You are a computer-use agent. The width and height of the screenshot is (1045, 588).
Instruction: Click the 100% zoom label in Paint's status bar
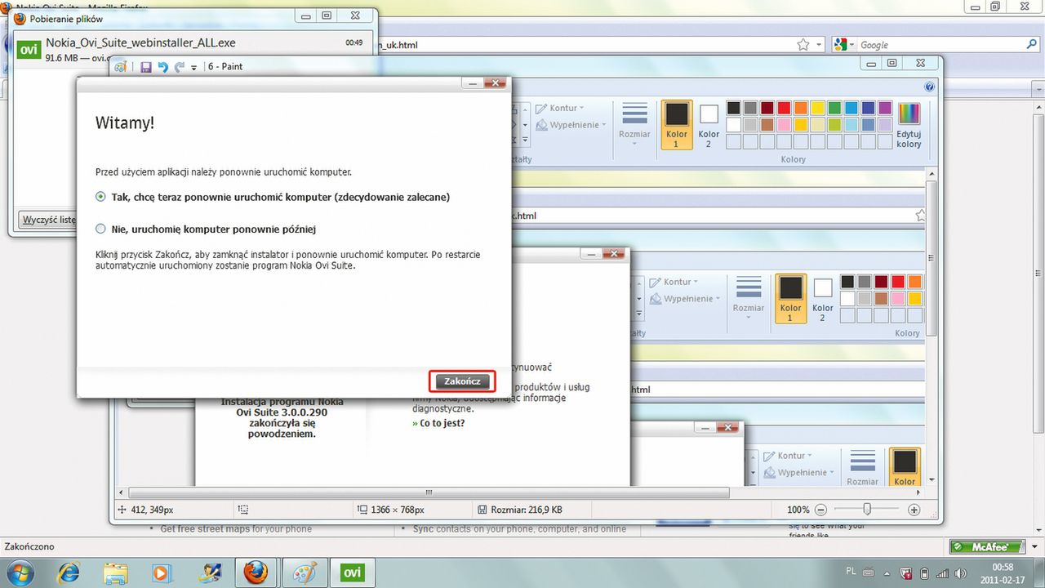[x=798, y=510]
